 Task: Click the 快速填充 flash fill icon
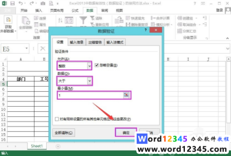(128, 18)
